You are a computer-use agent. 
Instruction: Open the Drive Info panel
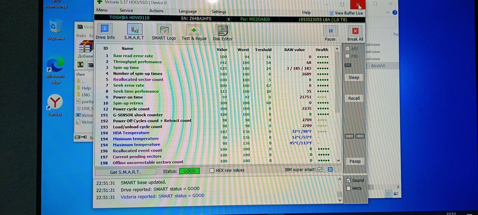click(105, 32)
